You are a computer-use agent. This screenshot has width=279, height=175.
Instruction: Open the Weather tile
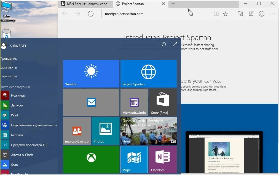coord(91,74)
